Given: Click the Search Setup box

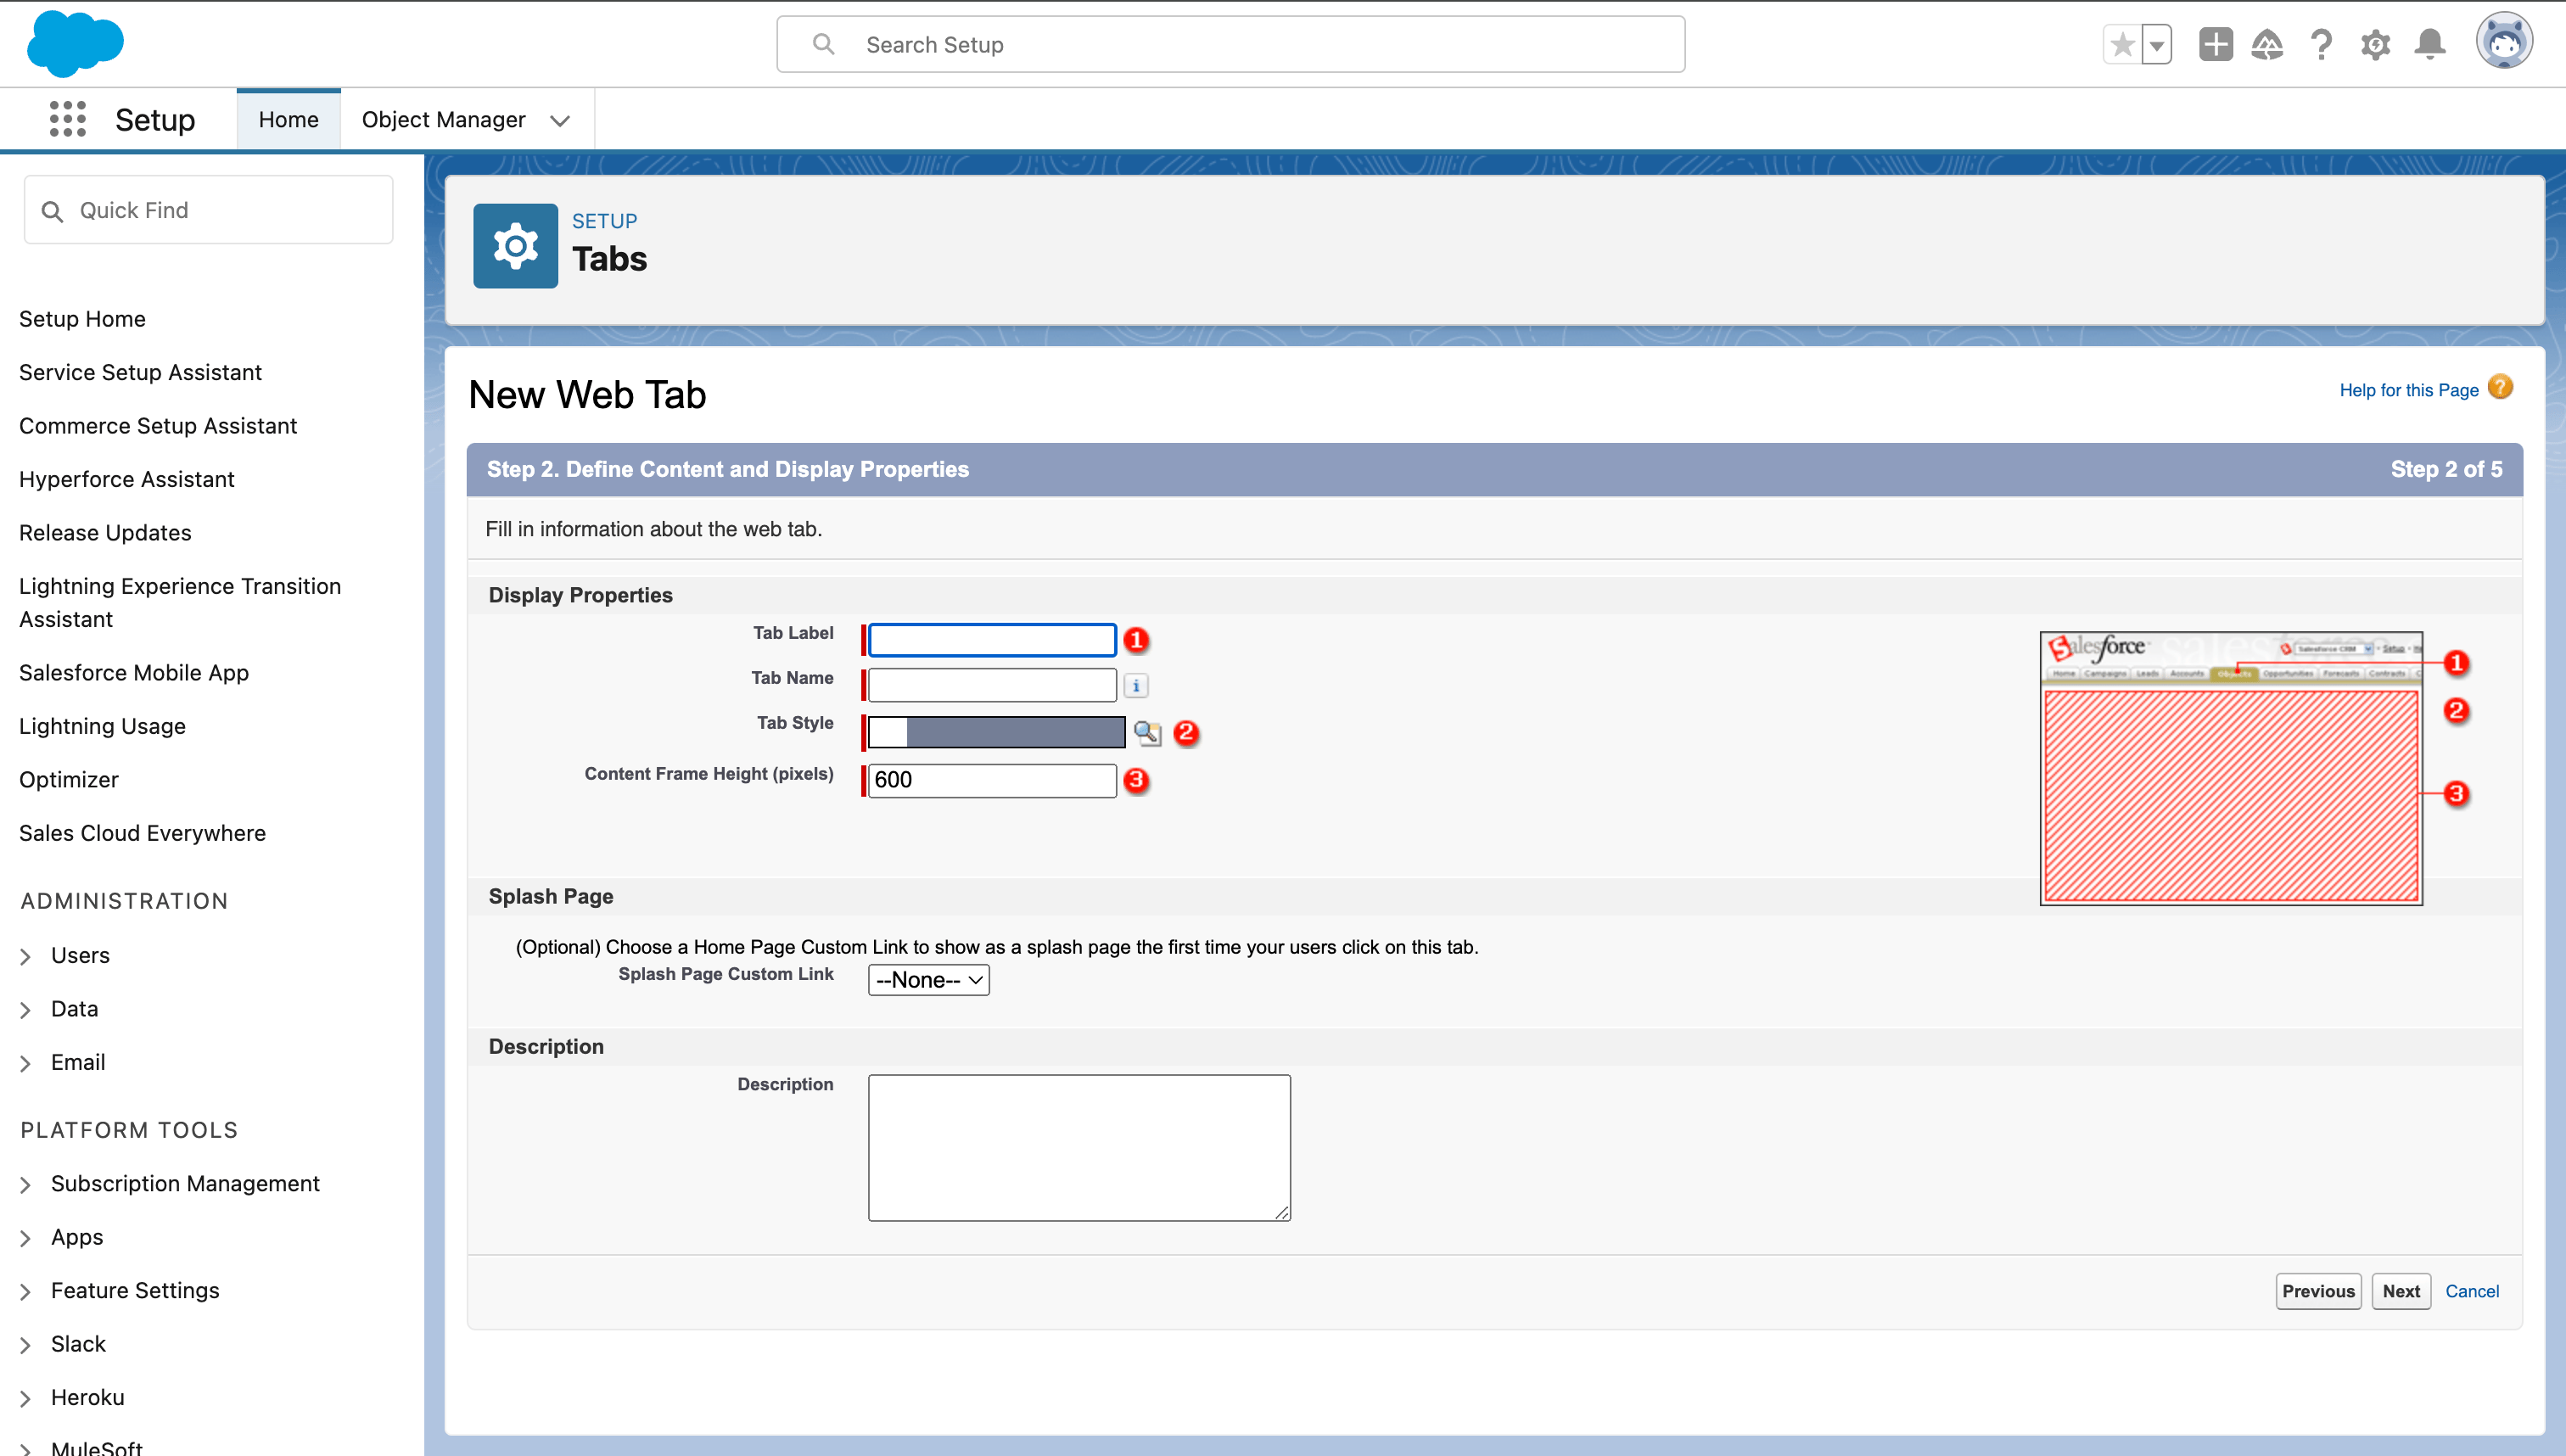Looking at the screenshot, I should pos(1230,44).
